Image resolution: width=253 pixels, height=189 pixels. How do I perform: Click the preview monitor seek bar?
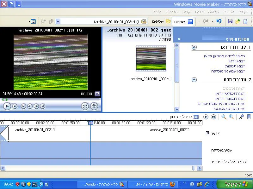[51, 100]
